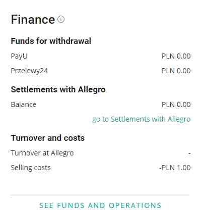The width and height of the screenshot is (201, 214).
Task: Select the PayU label
Action: (19, 56)
